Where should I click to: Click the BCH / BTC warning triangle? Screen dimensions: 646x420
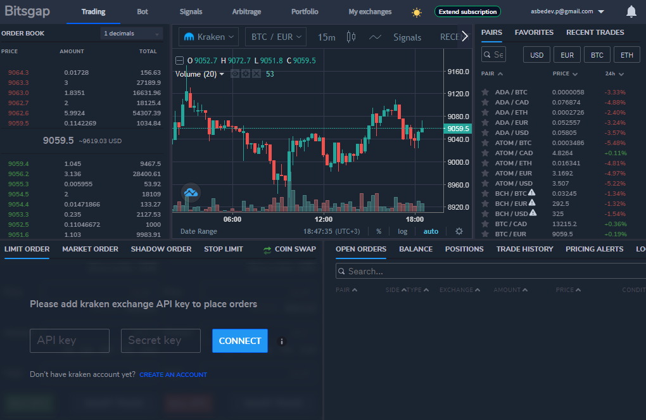coord(532,193)
